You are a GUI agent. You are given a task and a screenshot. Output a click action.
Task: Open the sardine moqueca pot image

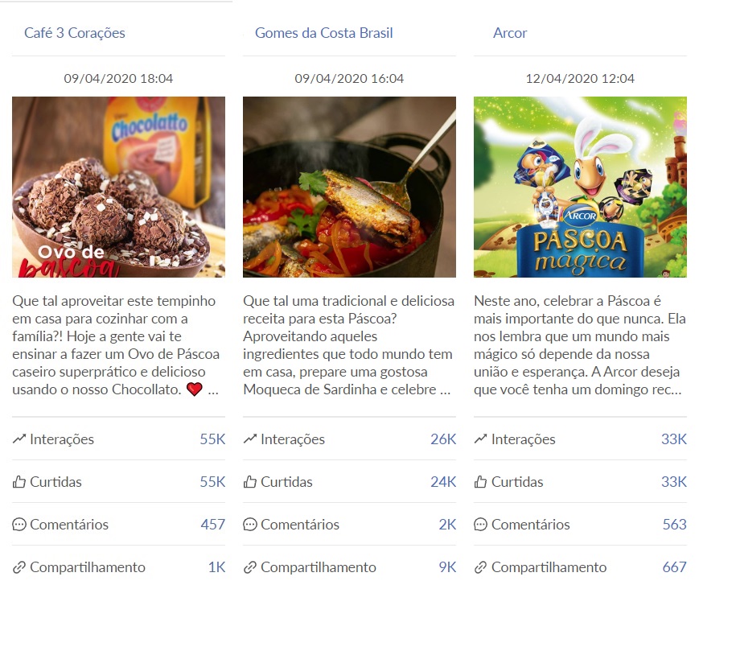(349, 187)
